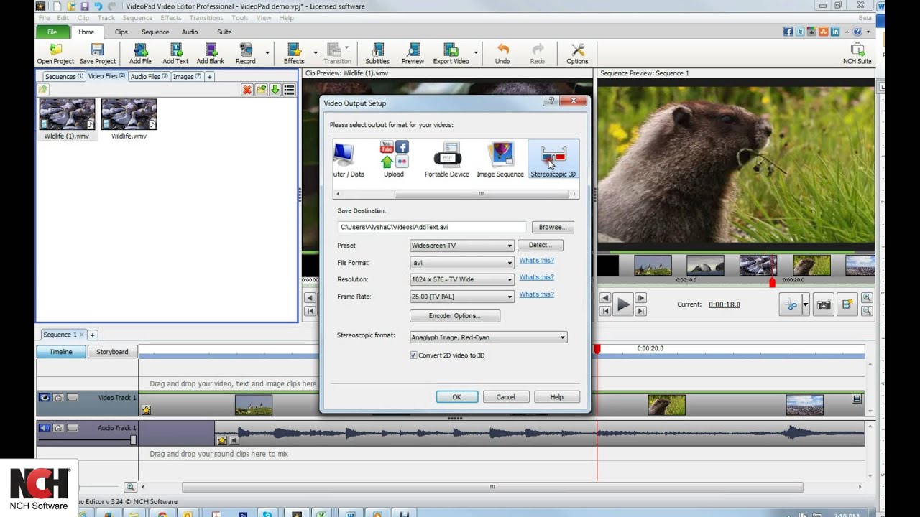Click the video effects star on Video Track 1
Image resolution: width=920 pixels, height=517 pixels.
[x=147, y=411]
